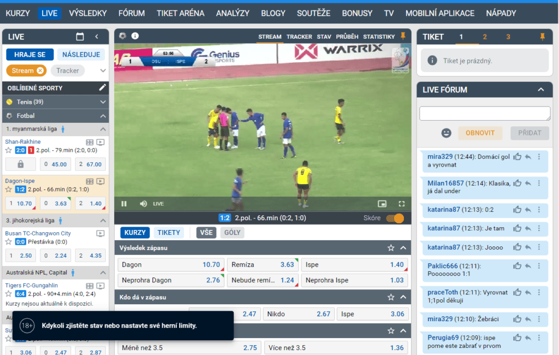Switch to the STATISTIKY tab
Image resolution: width=559 pixels, height=355 pixels.
[x=379, y=37]
